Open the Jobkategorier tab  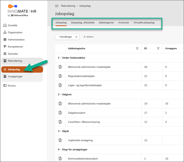[106, 23]
